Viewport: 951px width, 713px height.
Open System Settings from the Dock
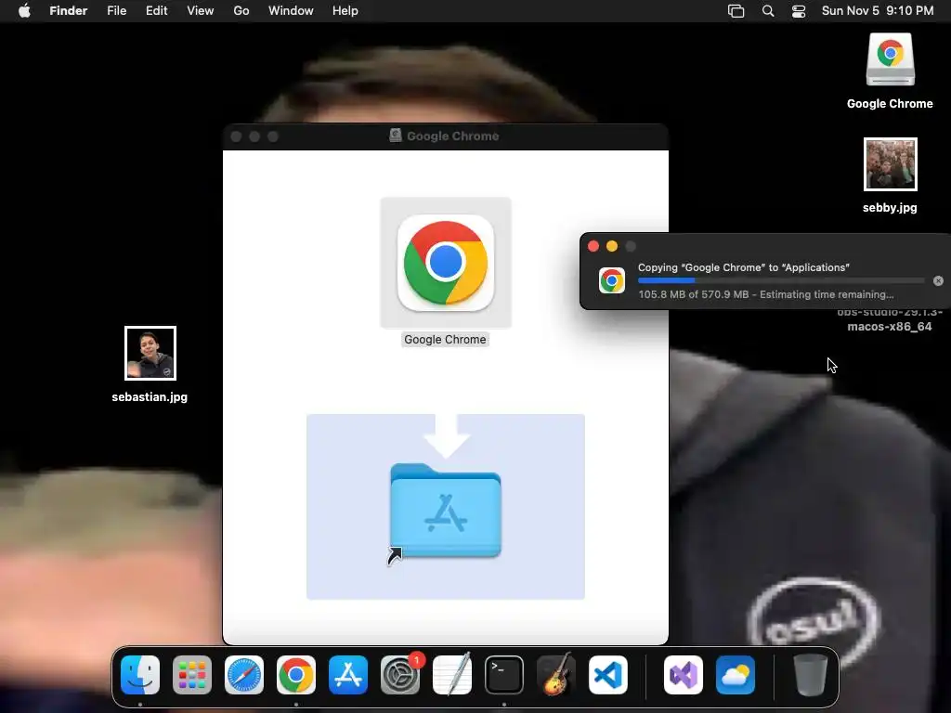click(400, 675)
